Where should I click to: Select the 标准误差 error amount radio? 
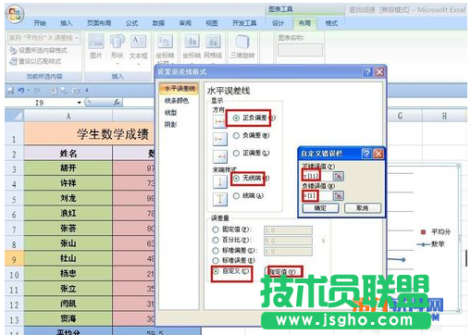coord(216,261)
